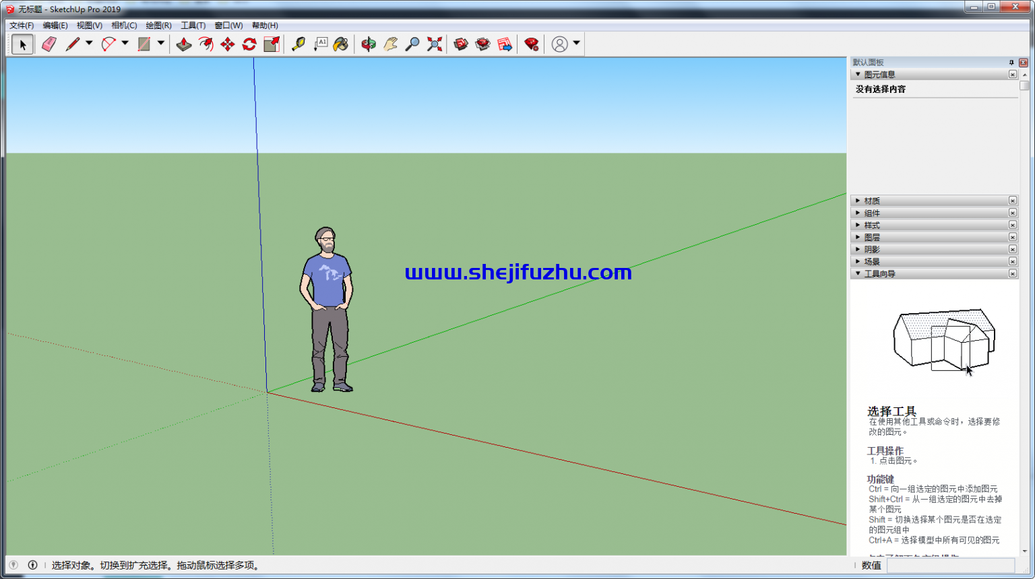This screenshot has width=1035, height=579.
Task: Open the 文件(F) menu
Action: [x=22, y=26]
